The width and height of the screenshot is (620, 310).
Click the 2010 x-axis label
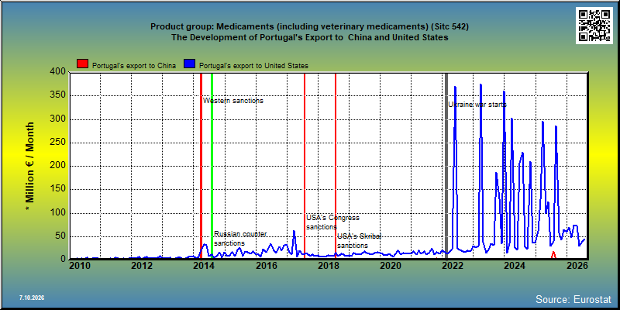pyautogui.click(x=80, y=265)
